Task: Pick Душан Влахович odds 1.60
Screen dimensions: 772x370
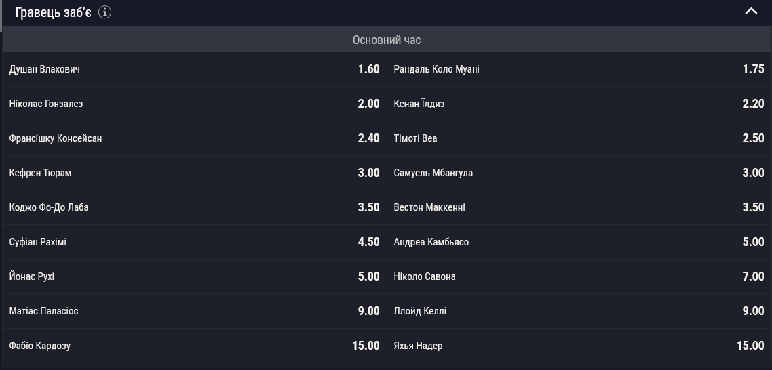Action: click(195, 69)
